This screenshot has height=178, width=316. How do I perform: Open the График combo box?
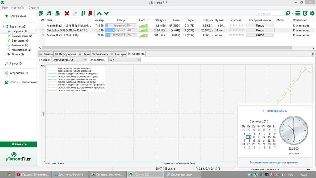coord(70,60)
